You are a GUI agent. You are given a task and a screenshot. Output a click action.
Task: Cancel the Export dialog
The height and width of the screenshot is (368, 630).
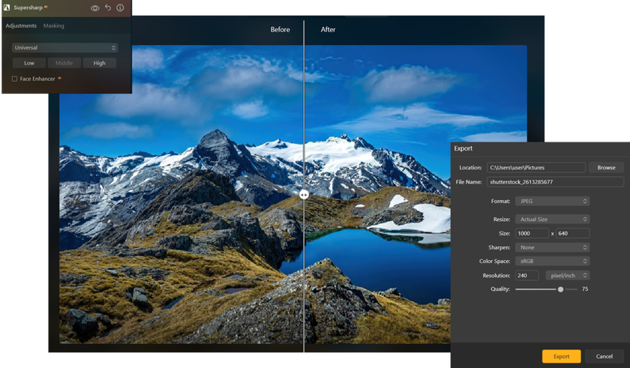pyautogui.click(x=604, y=356)
